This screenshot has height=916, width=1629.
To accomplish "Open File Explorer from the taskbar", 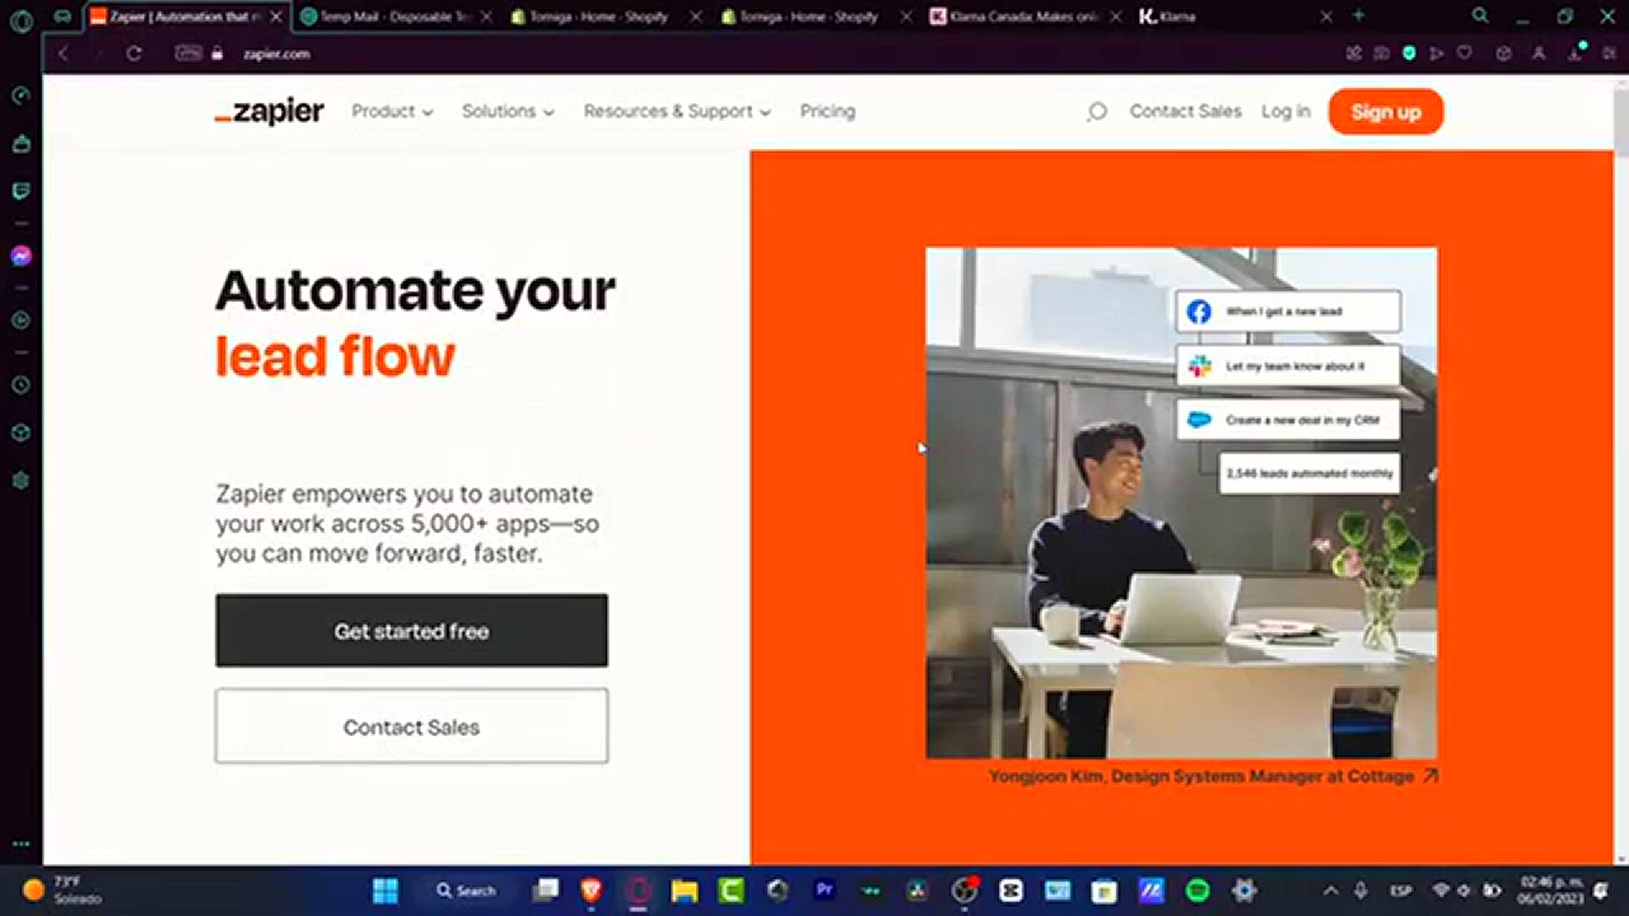I will (684, 891).
